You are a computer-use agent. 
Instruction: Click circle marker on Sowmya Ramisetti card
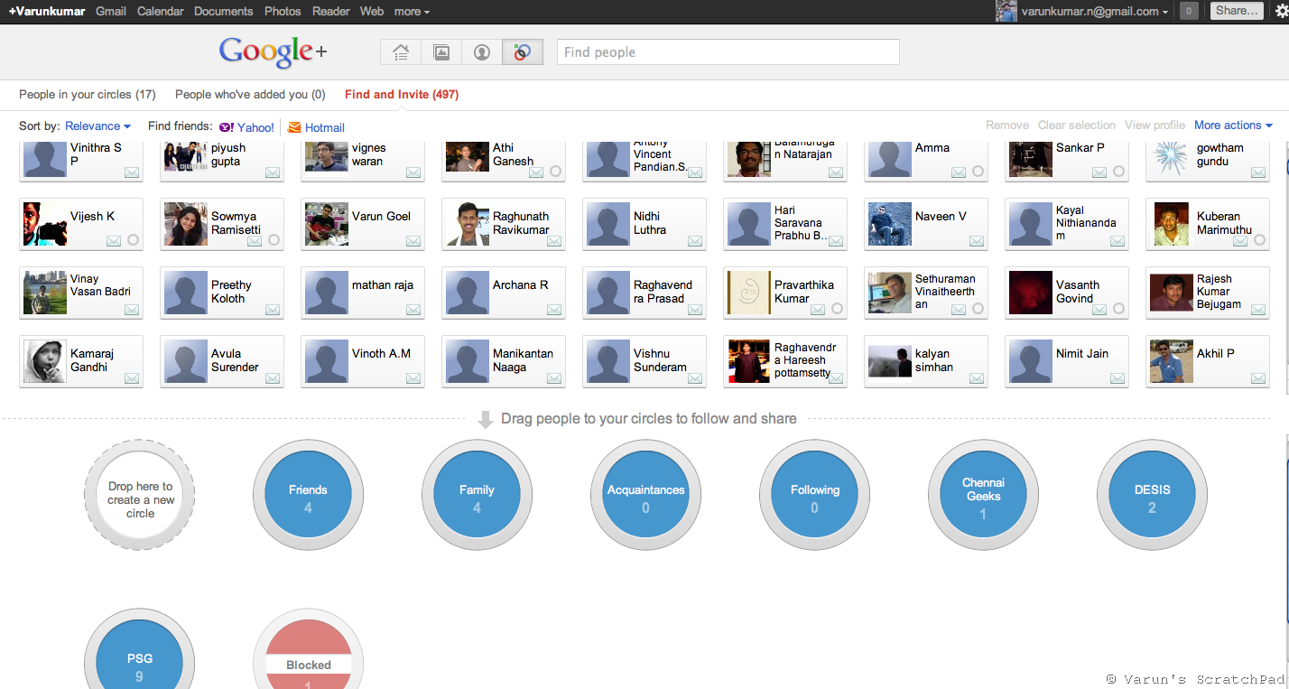click(274, 240)
